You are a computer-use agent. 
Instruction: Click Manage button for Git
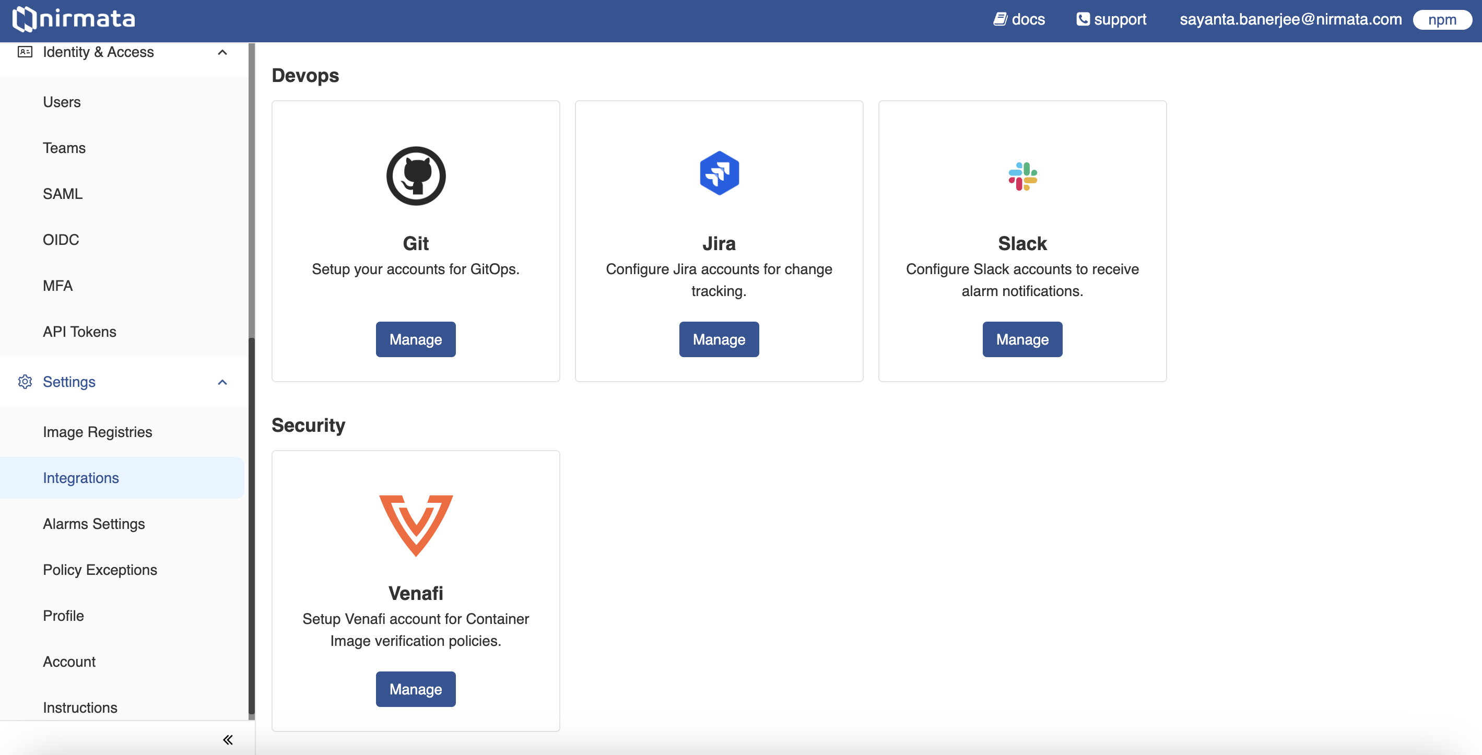pyautogui.click(x=415, y=339)
